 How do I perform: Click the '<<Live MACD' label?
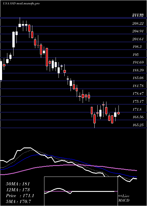tap(124, 198)
